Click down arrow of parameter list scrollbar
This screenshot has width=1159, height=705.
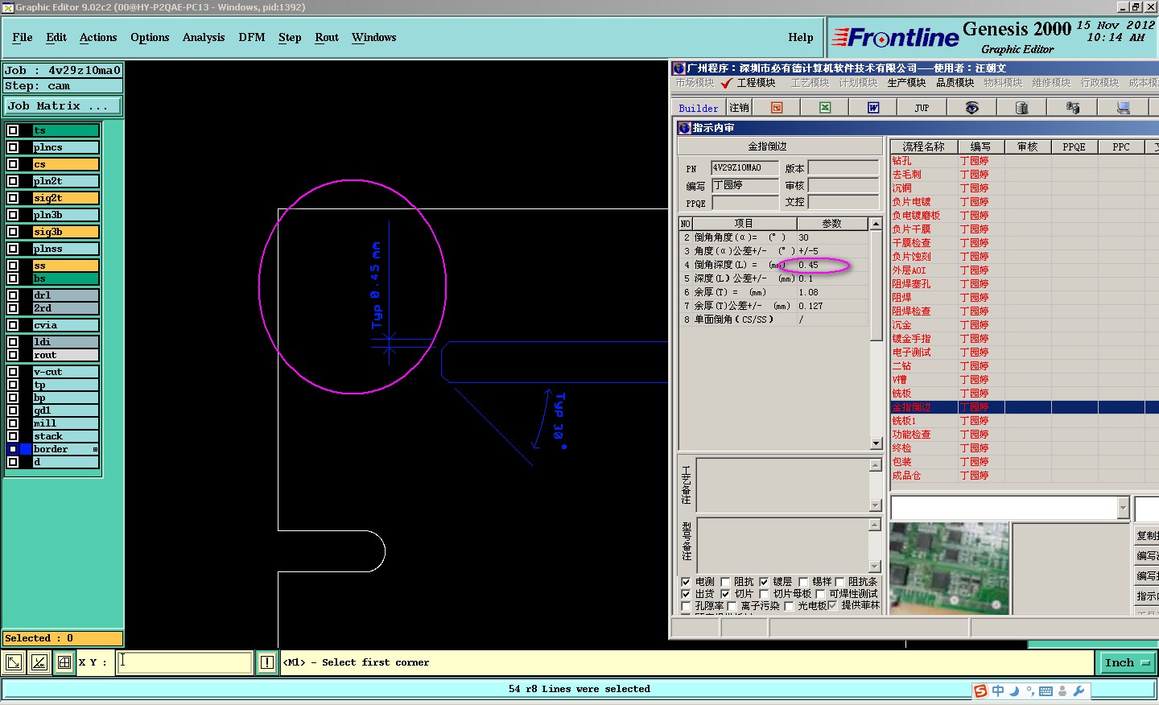coord(876,443)
